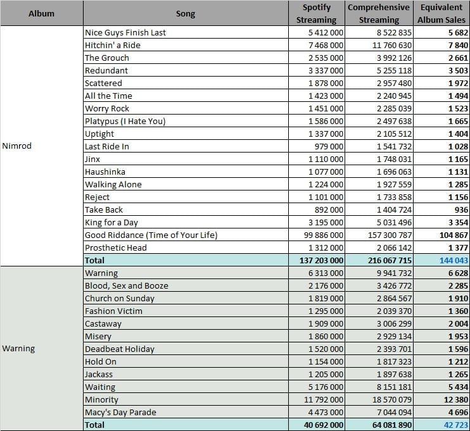Click Spotify streams 99 886 000 cell
Viewport: 470px width, 431px height.
(x=317, y=235)
